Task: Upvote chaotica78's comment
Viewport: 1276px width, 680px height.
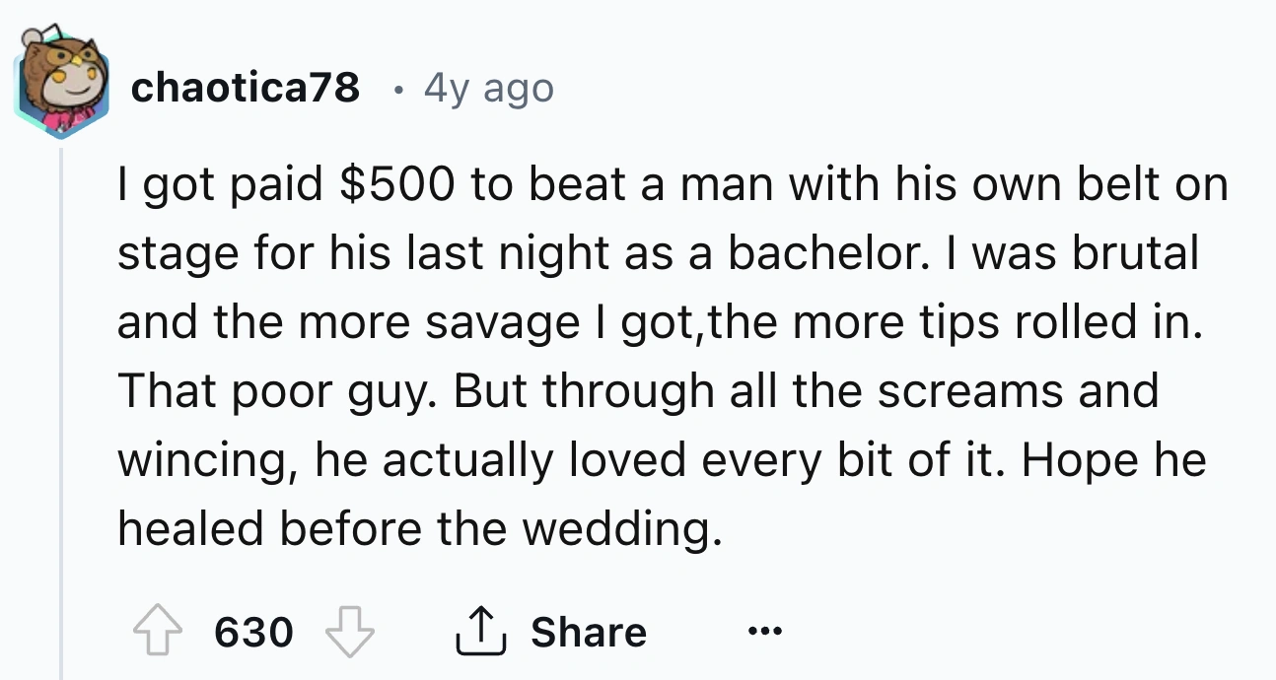Action: tap(157, 631)
